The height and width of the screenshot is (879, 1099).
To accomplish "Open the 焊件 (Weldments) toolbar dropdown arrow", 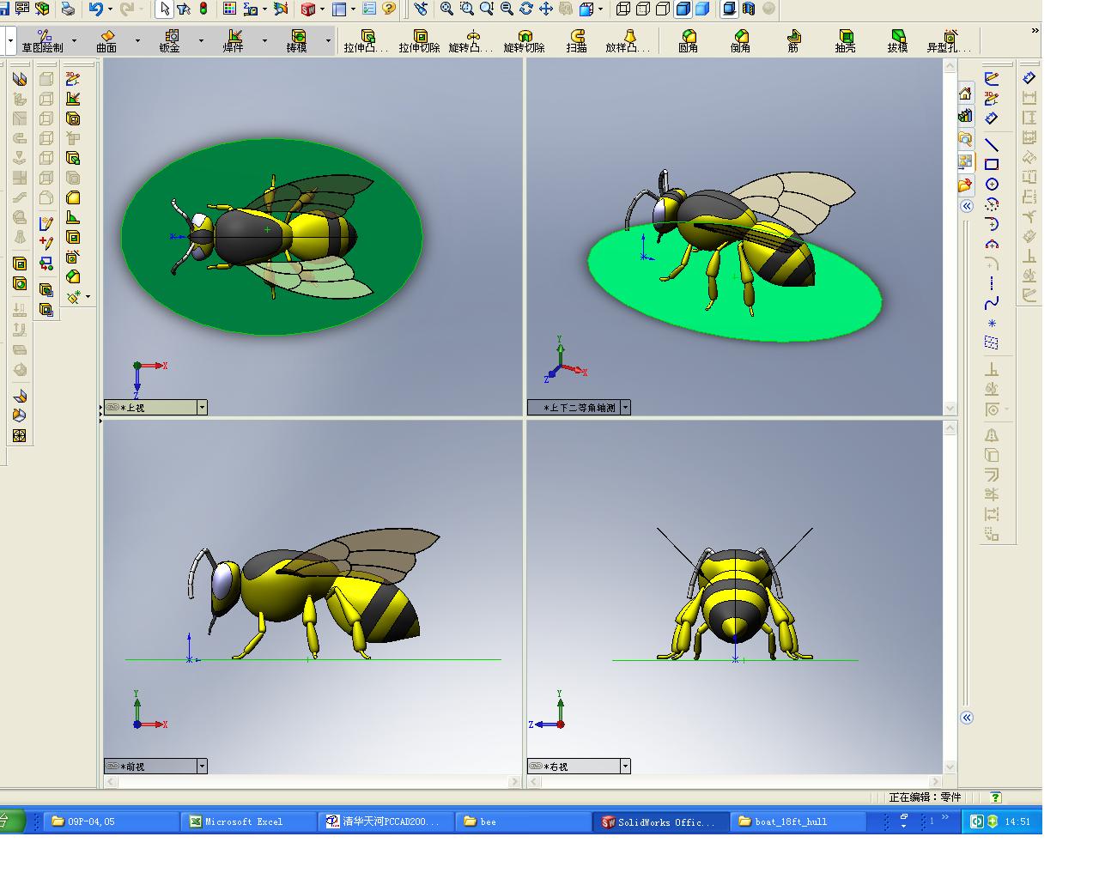I will [264, 40].
